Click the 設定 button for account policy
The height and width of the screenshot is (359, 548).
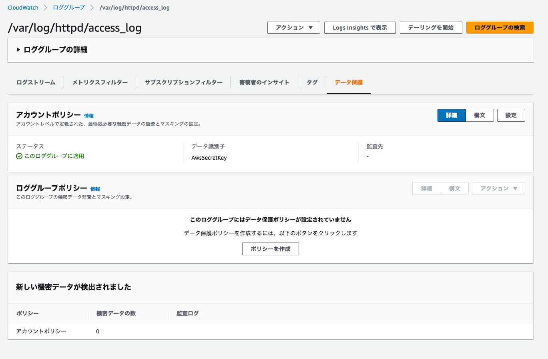(x=511, y=115)
